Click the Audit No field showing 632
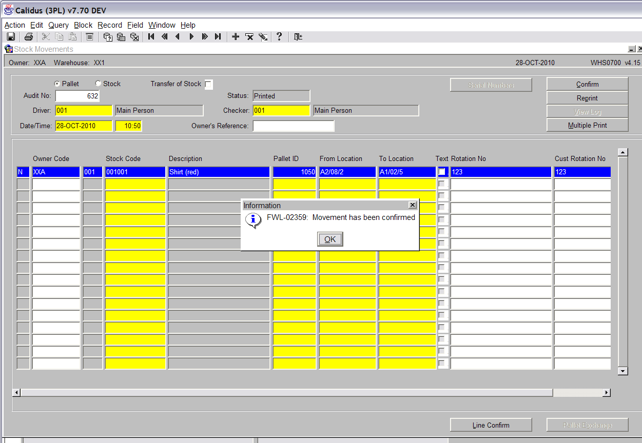Image resolution: width=642 pixels, height=443 pixels. [77, 96]
